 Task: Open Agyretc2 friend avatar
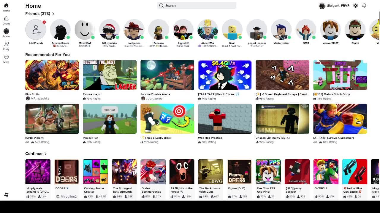[x=183, y=30]
